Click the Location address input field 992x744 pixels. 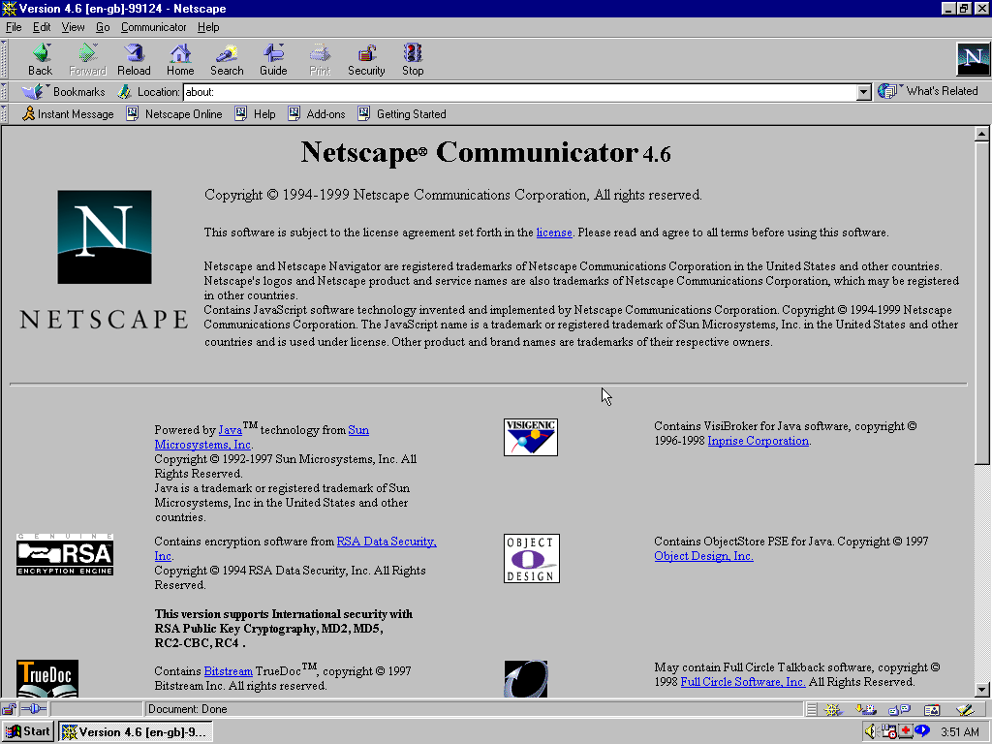coord(519,93)
